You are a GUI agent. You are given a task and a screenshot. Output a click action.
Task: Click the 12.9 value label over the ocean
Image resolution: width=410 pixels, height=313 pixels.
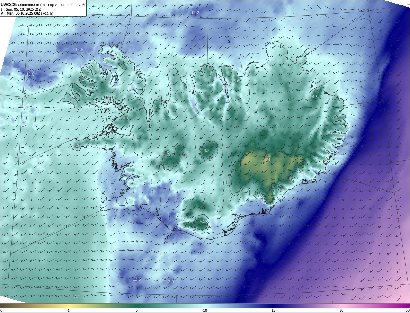(x=170, y=282)
